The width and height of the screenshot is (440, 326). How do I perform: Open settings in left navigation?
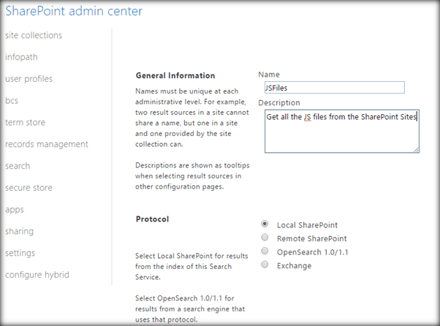(x=20, y=253)
